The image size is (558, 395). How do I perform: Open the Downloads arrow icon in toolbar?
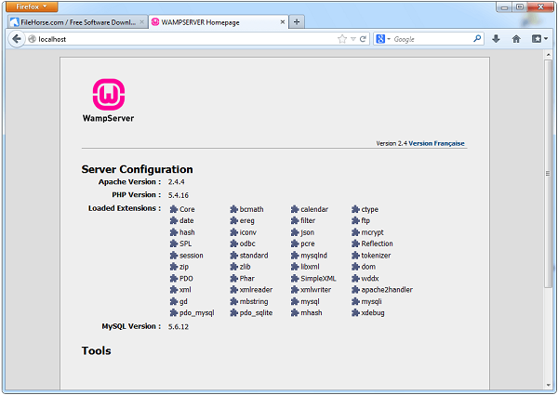point(496,39)
